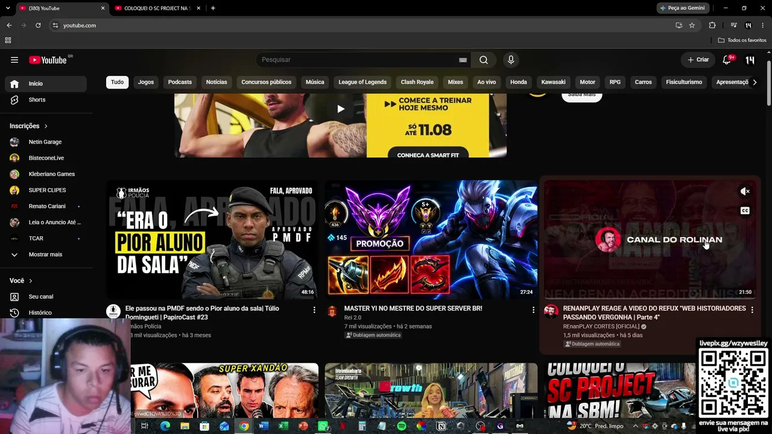Open a new Chrome tab
Screen dimensions: 772x434
pyautogui.click(x=213, y=8)
